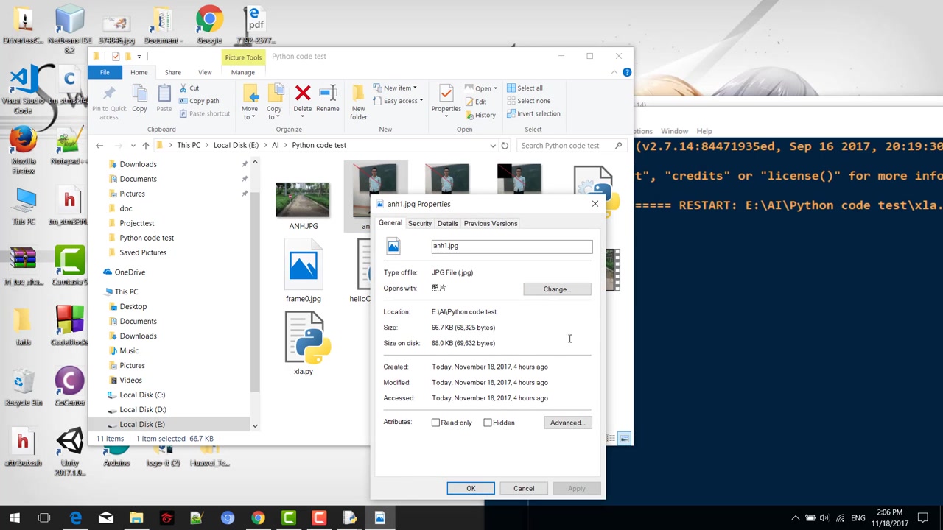Image resolution: width=943 pixels, height=530 pixels.
Task: Click the Cut command
Action: 189,88
